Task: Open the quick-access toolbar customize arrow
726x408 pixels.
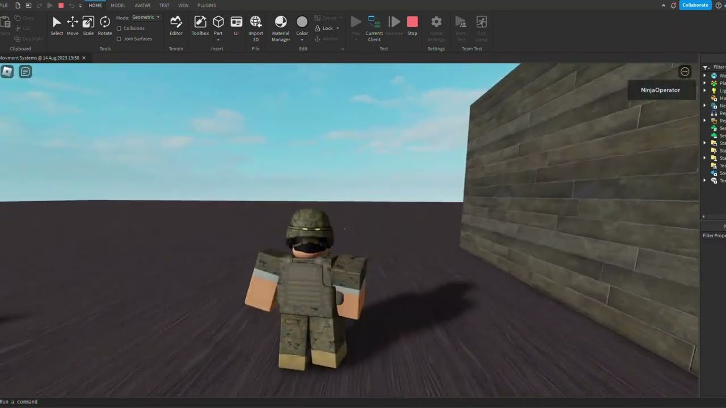Action: (x=80, y=5)
